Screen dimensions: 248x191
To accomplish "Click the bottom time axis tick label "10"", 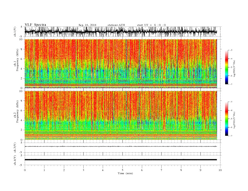I will pyautogui.click(x=220, y=170).
